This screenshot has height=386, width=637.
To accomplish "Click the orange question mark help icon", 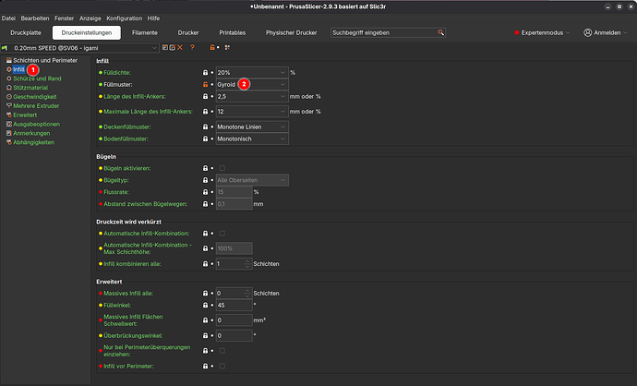I will (x=192, y=47).
